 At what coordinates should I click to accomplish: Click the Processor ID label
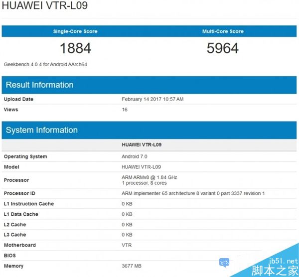click(x=19, y=193)
